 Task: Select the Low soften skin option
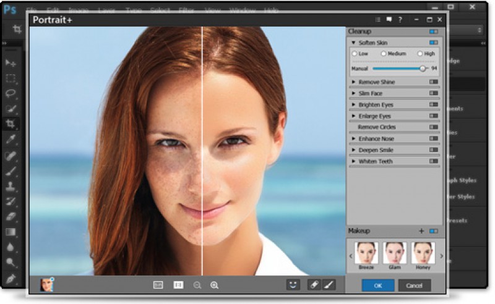(355, 54)
